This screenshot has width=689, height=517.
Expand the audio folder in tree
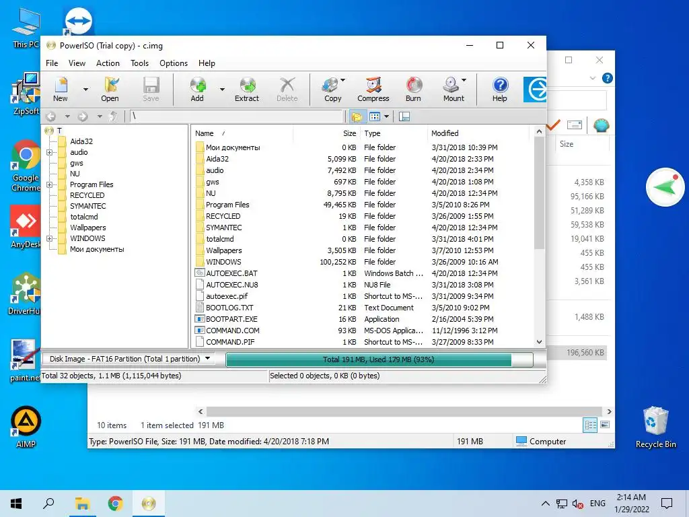click(49, 152)
